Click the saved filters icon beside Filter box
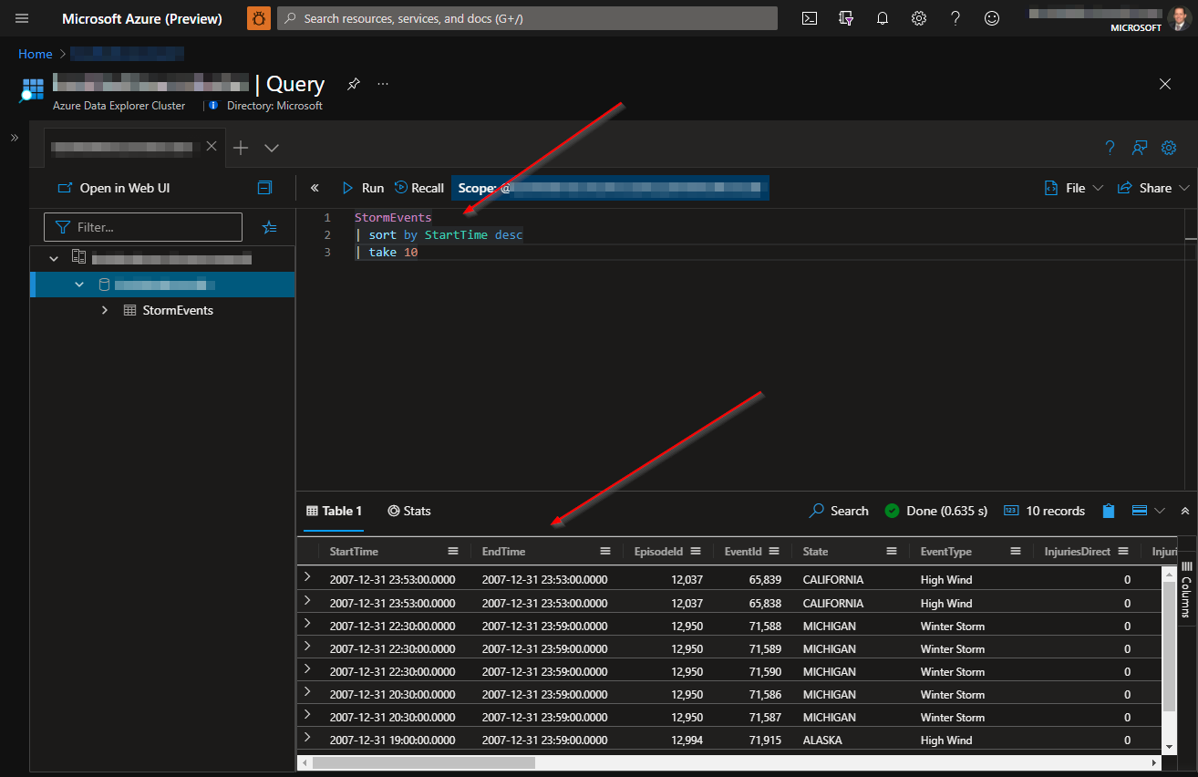Viewport: 1198px width, 777px height. (x=269, y=227)
